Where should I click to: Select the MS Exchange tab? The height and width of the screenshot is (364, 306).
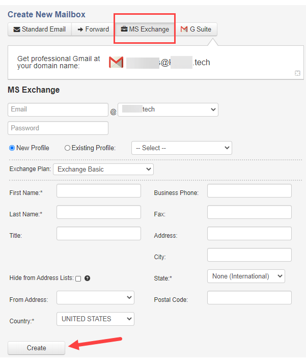(145, 29)
